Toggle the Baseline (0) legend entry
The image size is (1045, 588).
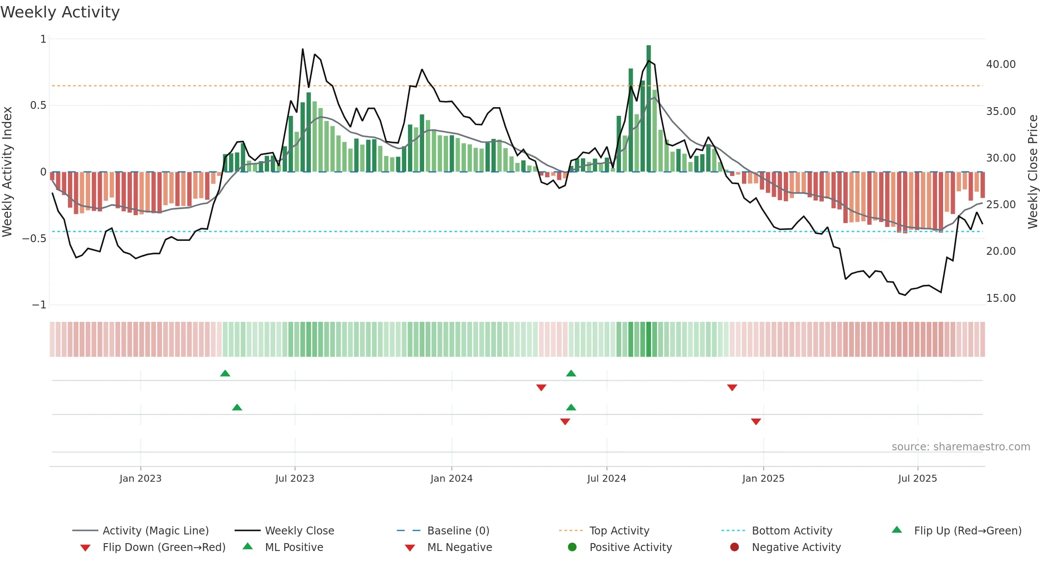[x=443, y=531]
